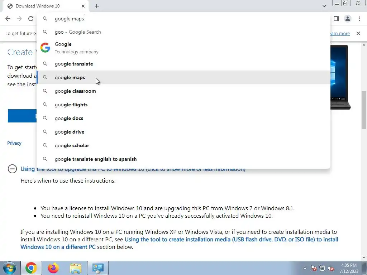Open the tab search dropdown arrow
This screenshot has width=367, height=275.
324,6
